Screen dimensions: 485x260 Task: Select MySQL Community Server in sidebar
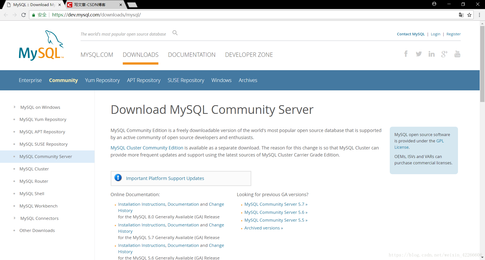pos(46,157)
